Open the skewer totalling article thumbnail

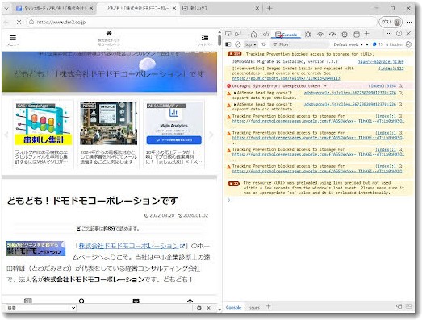coord(44,123)
